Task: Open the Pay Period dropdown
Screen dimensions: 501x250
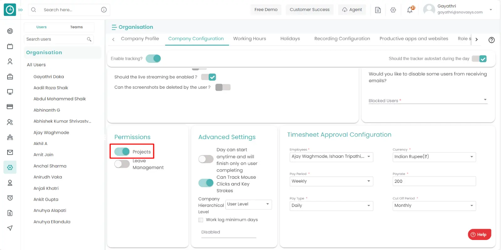Action: (331, 181)
